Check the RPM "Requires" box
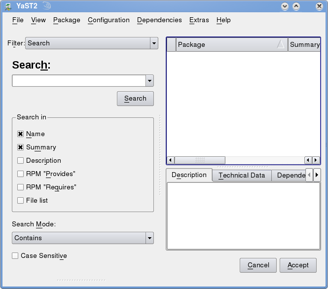Viewport: 328px width, 289px height. [x=20, y=187]
